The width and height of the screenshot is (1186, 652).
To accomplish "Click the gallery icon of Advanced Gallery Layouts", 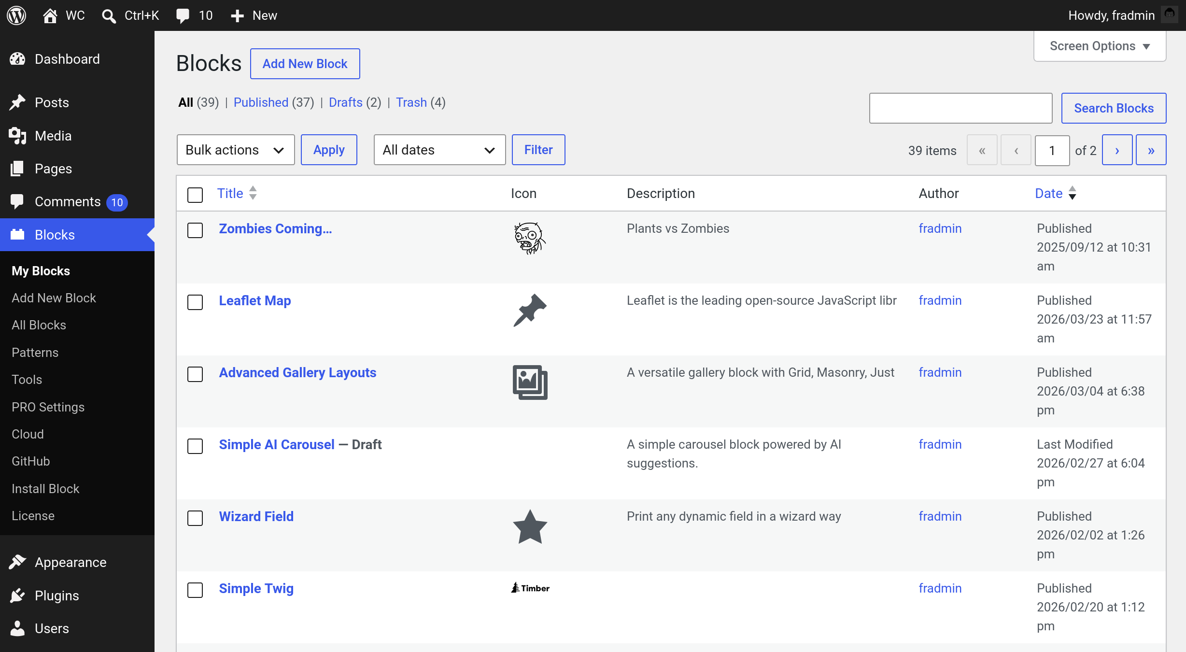I will (x=530, y=382).
